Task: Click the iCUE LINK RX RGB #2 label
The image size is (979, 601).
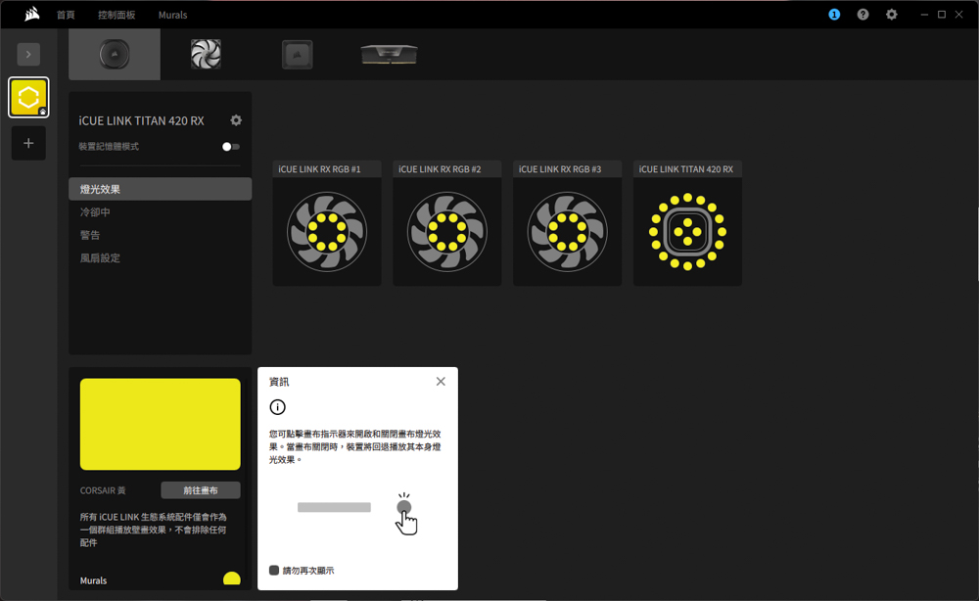Action: (440, 169)
